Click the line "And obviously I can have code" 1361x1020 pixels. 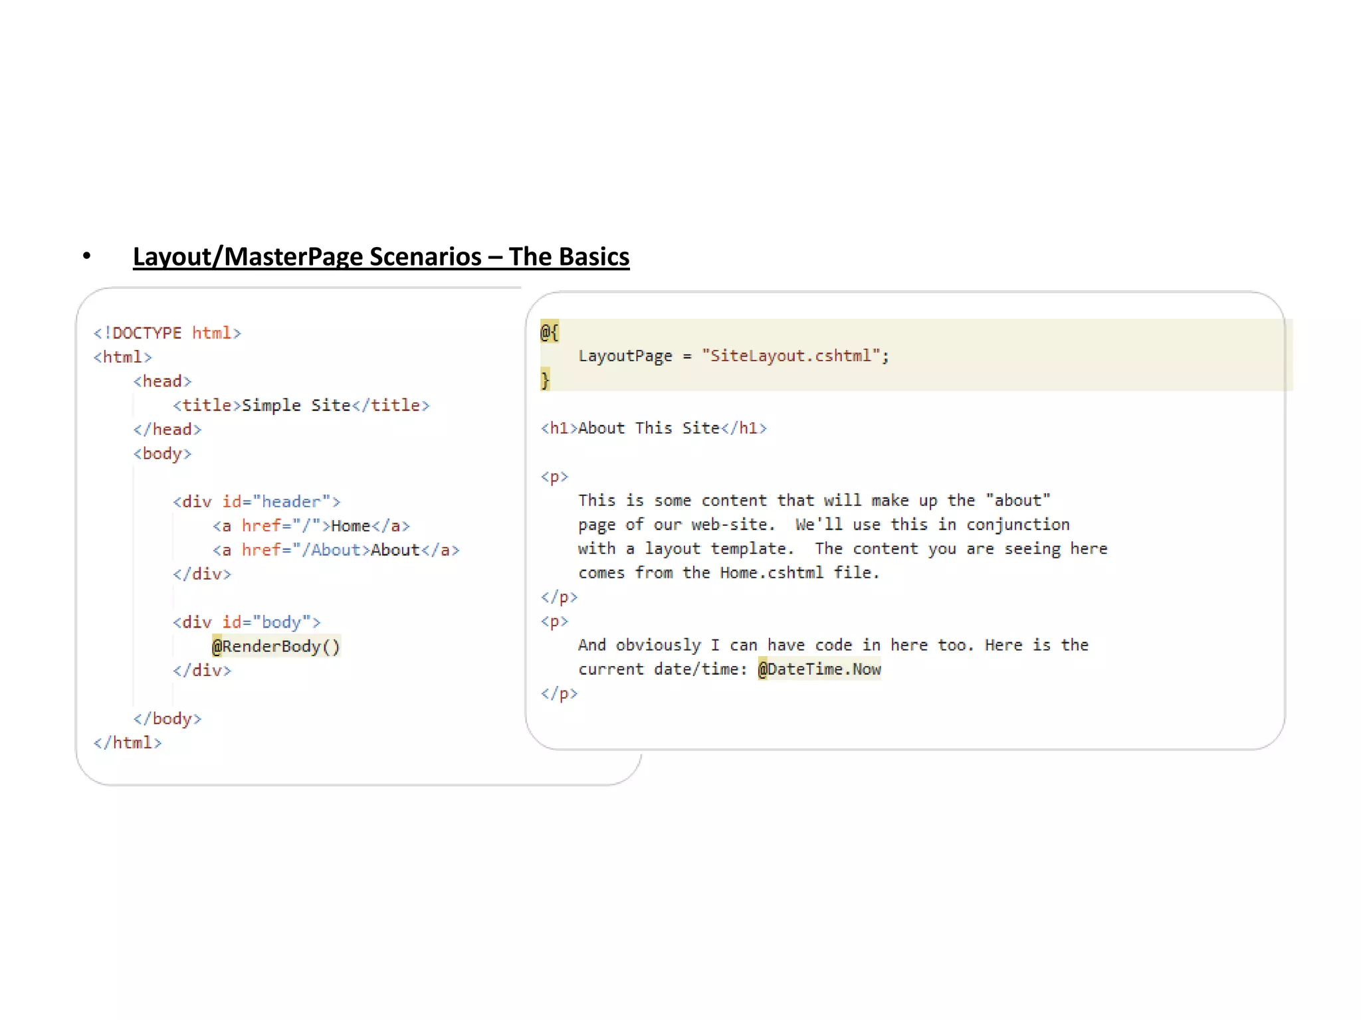[833, 645]
